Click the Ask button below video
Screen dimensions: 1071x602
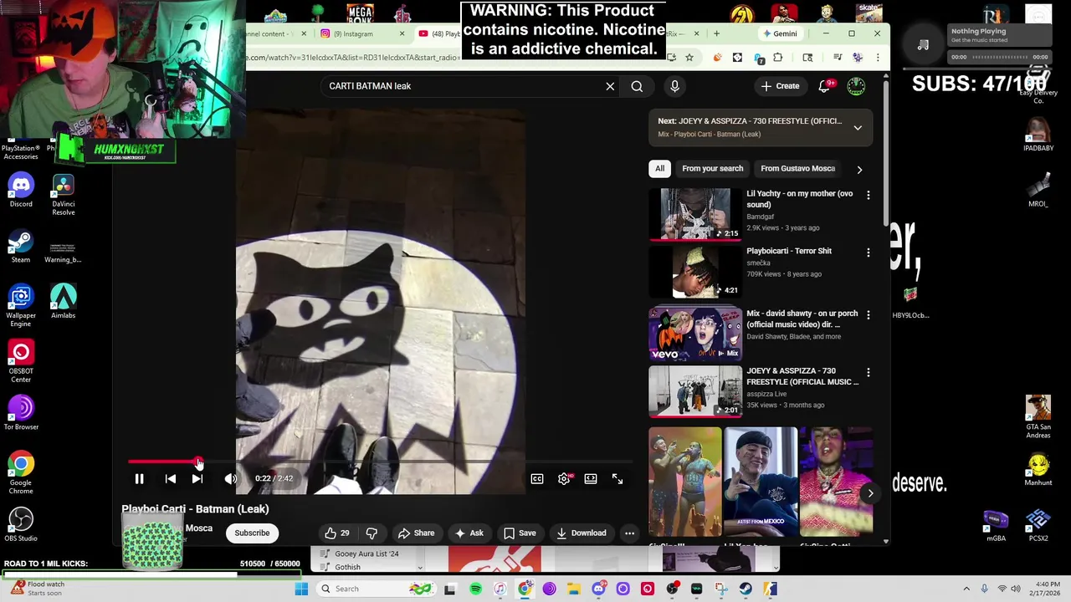[x=469, y=533]
